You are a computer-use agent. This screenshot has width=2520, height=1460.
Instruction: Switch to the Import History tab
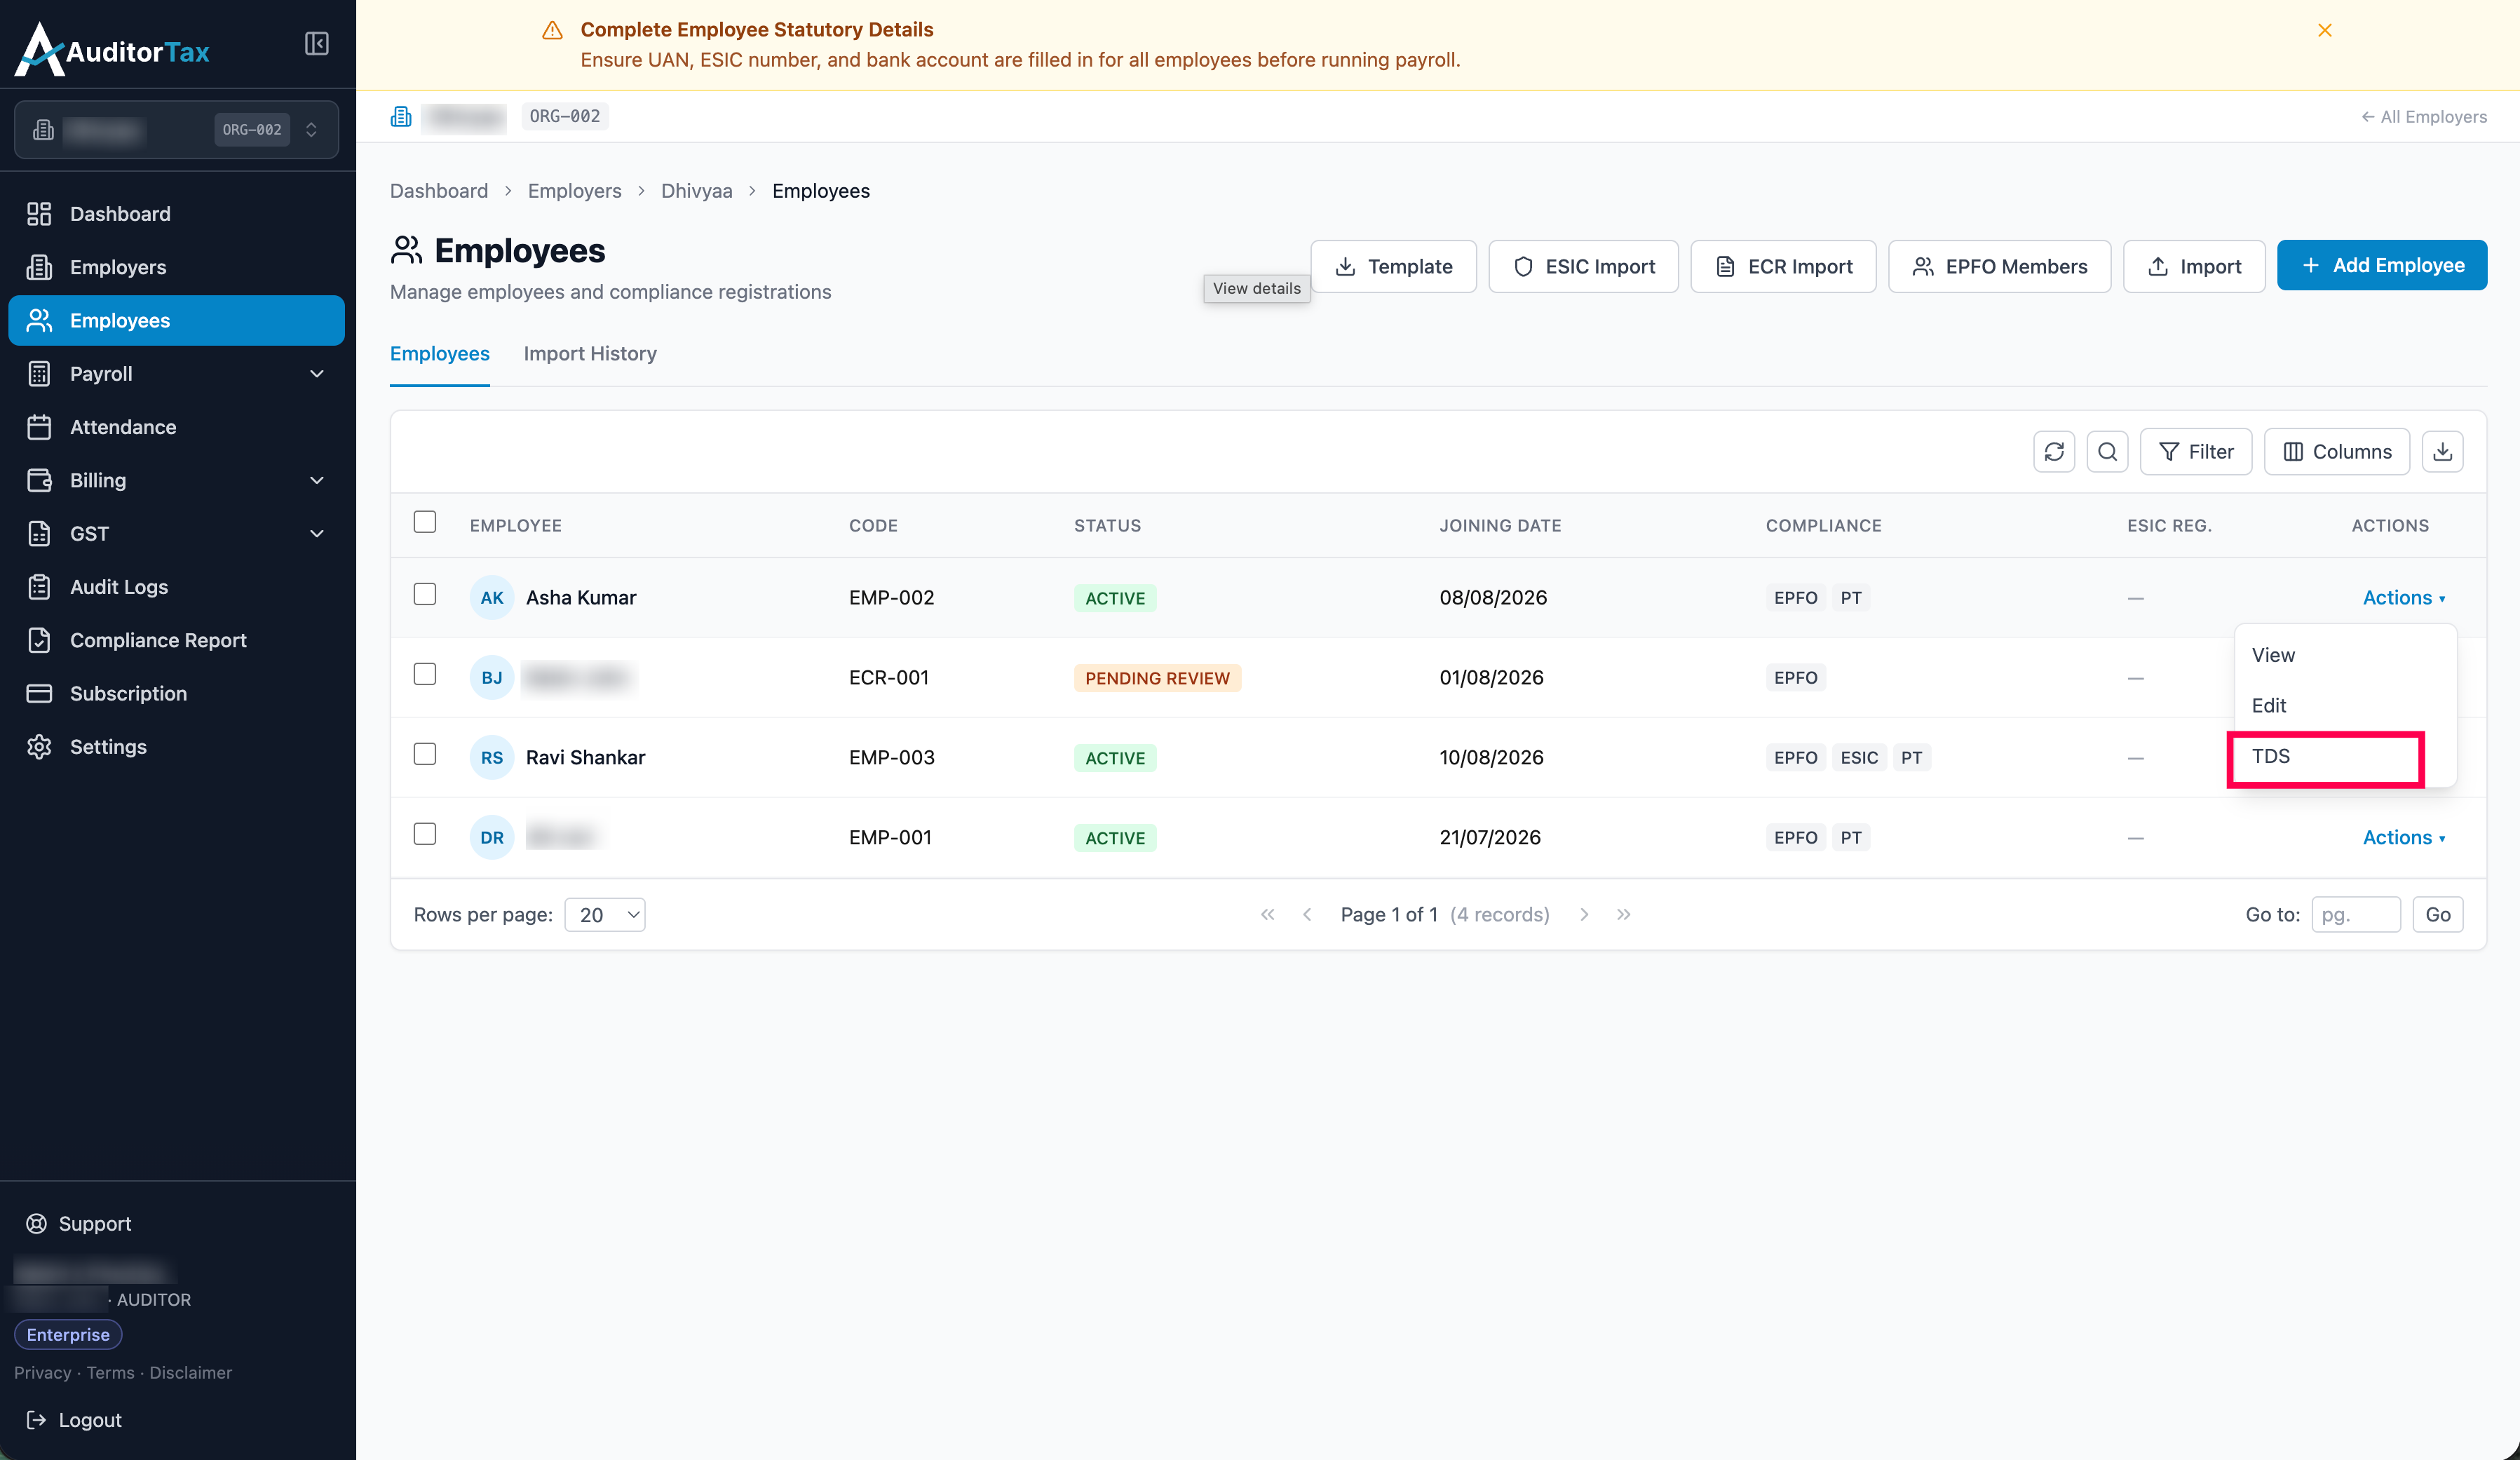pyautogui.click(x=590, y=354)
